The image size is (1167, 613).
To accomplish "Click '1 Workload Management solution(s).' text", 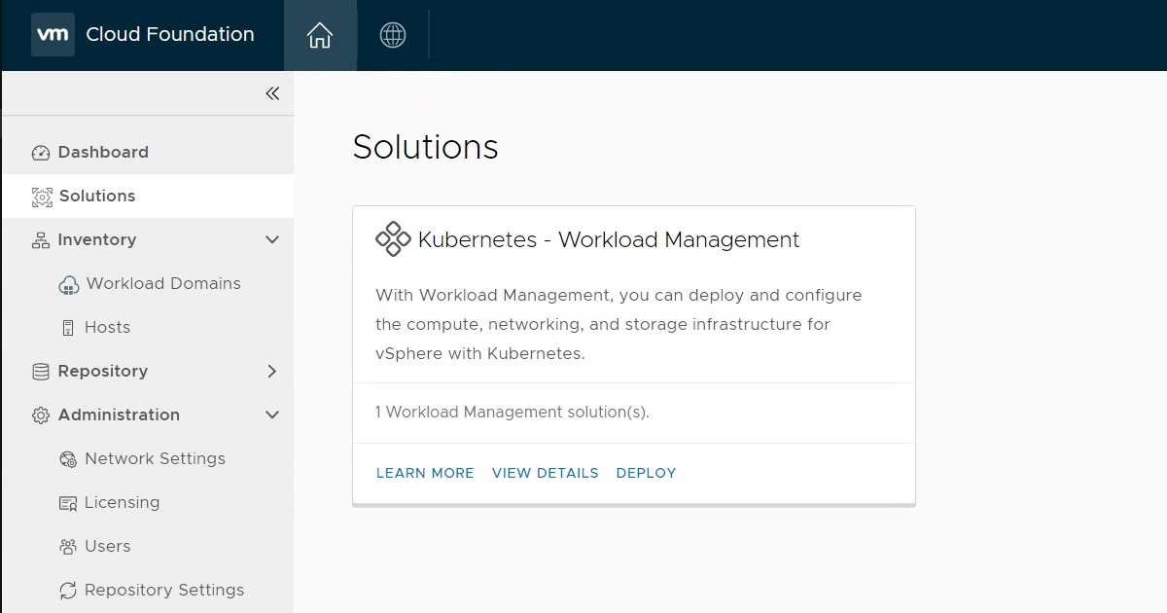I will (512, 413).
